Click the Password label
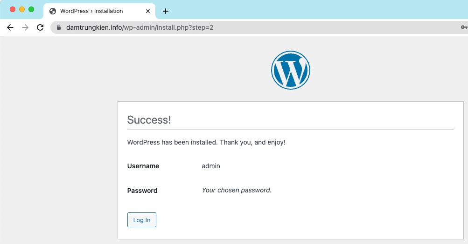Screen dimensions: 468x244 (x=142, y=191)
